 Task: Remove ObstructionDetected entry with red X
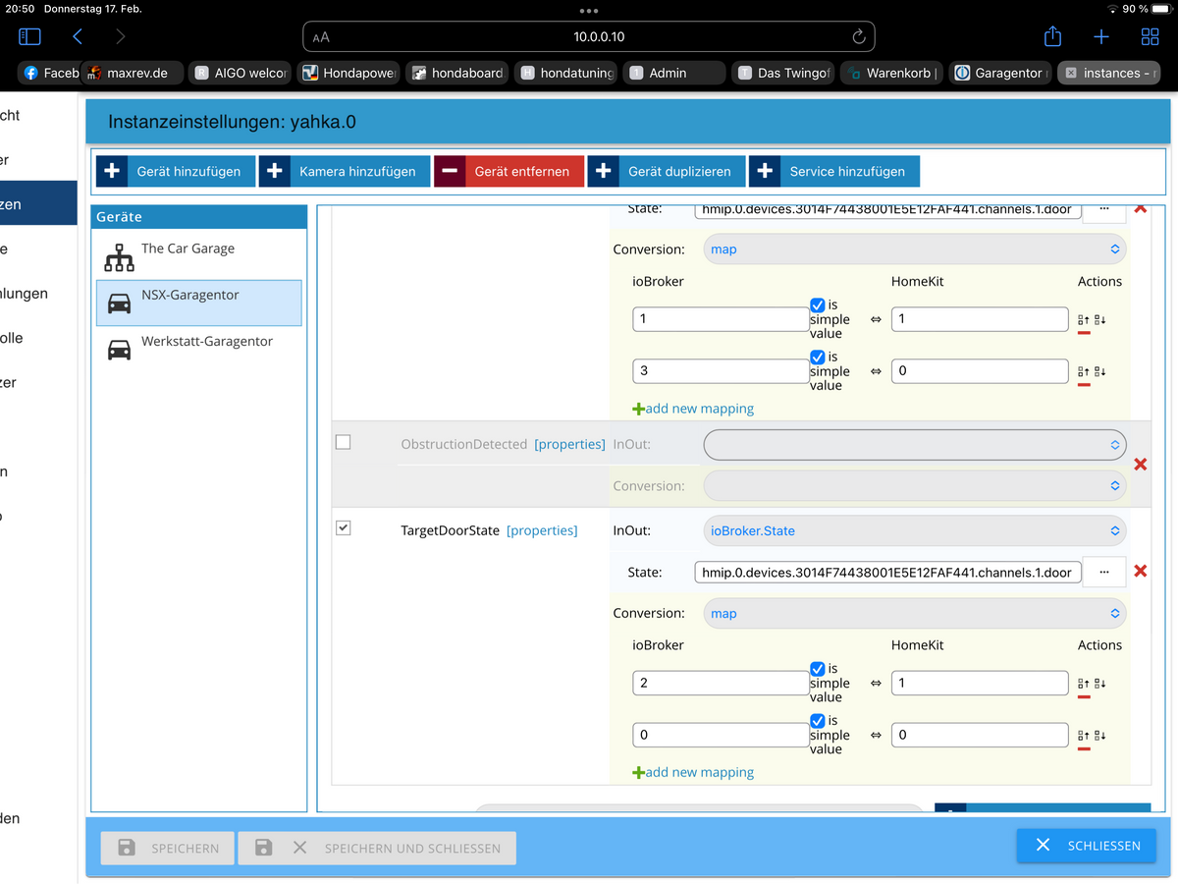(1141, 464)
